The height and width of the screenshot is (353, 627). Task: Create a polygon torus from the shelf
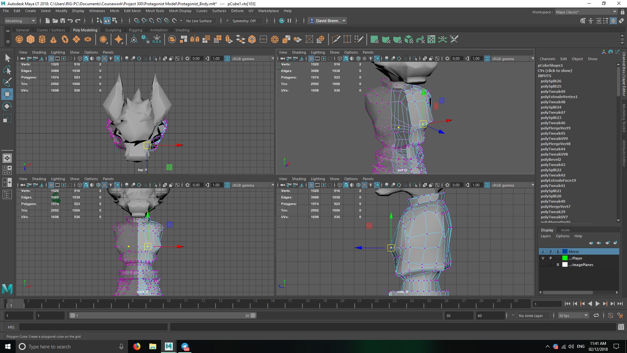click(x=65, y=40)
